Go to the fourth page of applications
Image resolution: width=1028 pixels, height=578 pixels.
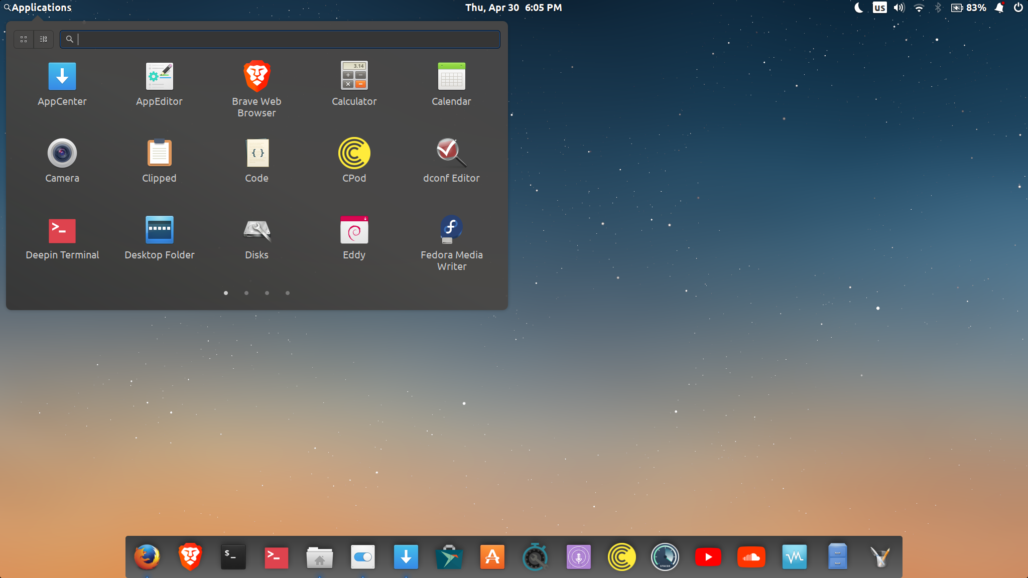click(288, 293)
